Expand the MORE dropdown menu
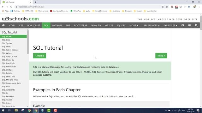Screen dimensions: 202x113 click(x=134, y=25)
